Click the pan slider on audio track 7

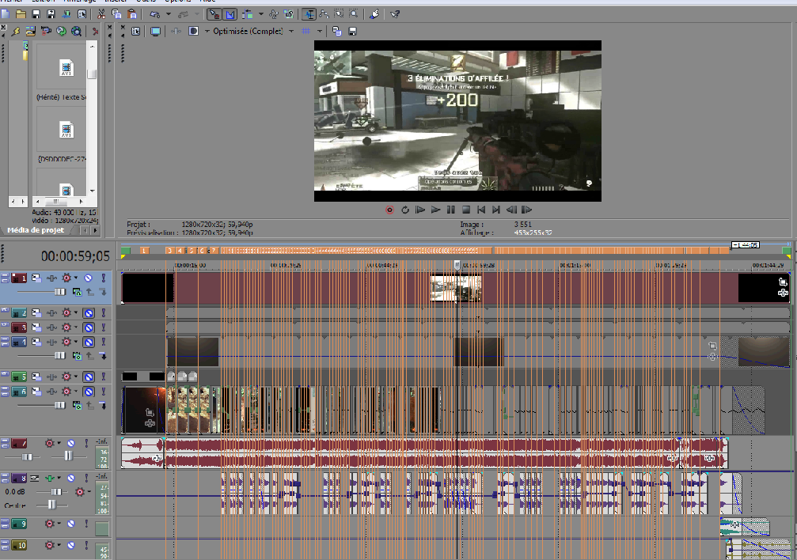pyautogui.click(x=69, y=456)
